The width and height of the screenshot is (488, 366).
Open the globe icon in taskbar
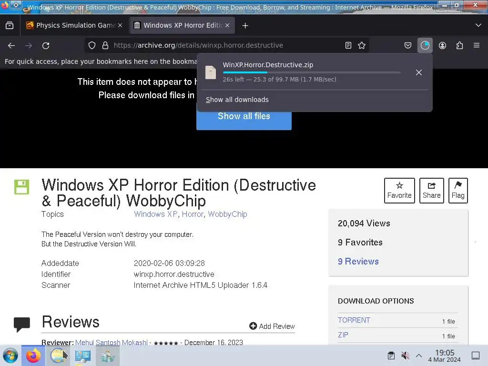[58, 356]
